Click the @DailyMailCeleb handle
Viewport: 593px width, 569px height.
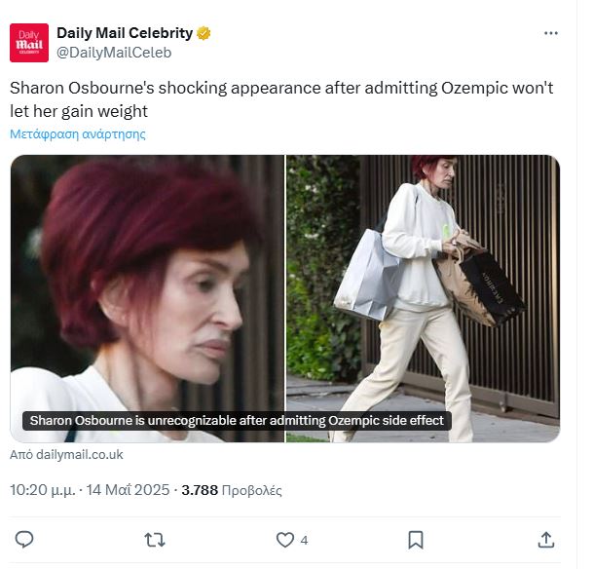coord(114,53)
